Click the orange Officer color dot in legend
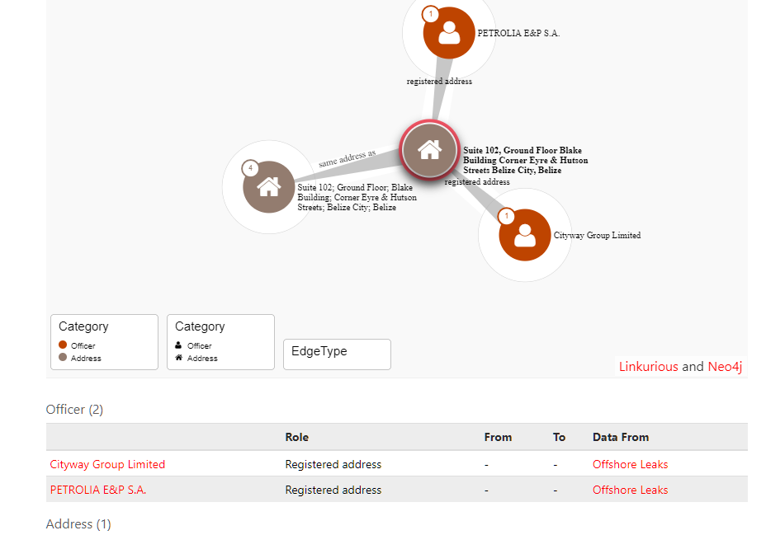The image size is (766, 535). (63, 345)
